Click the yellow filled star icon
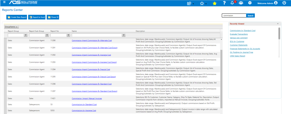The height and width of the screenshot is (114, 291). click(215, 3)
